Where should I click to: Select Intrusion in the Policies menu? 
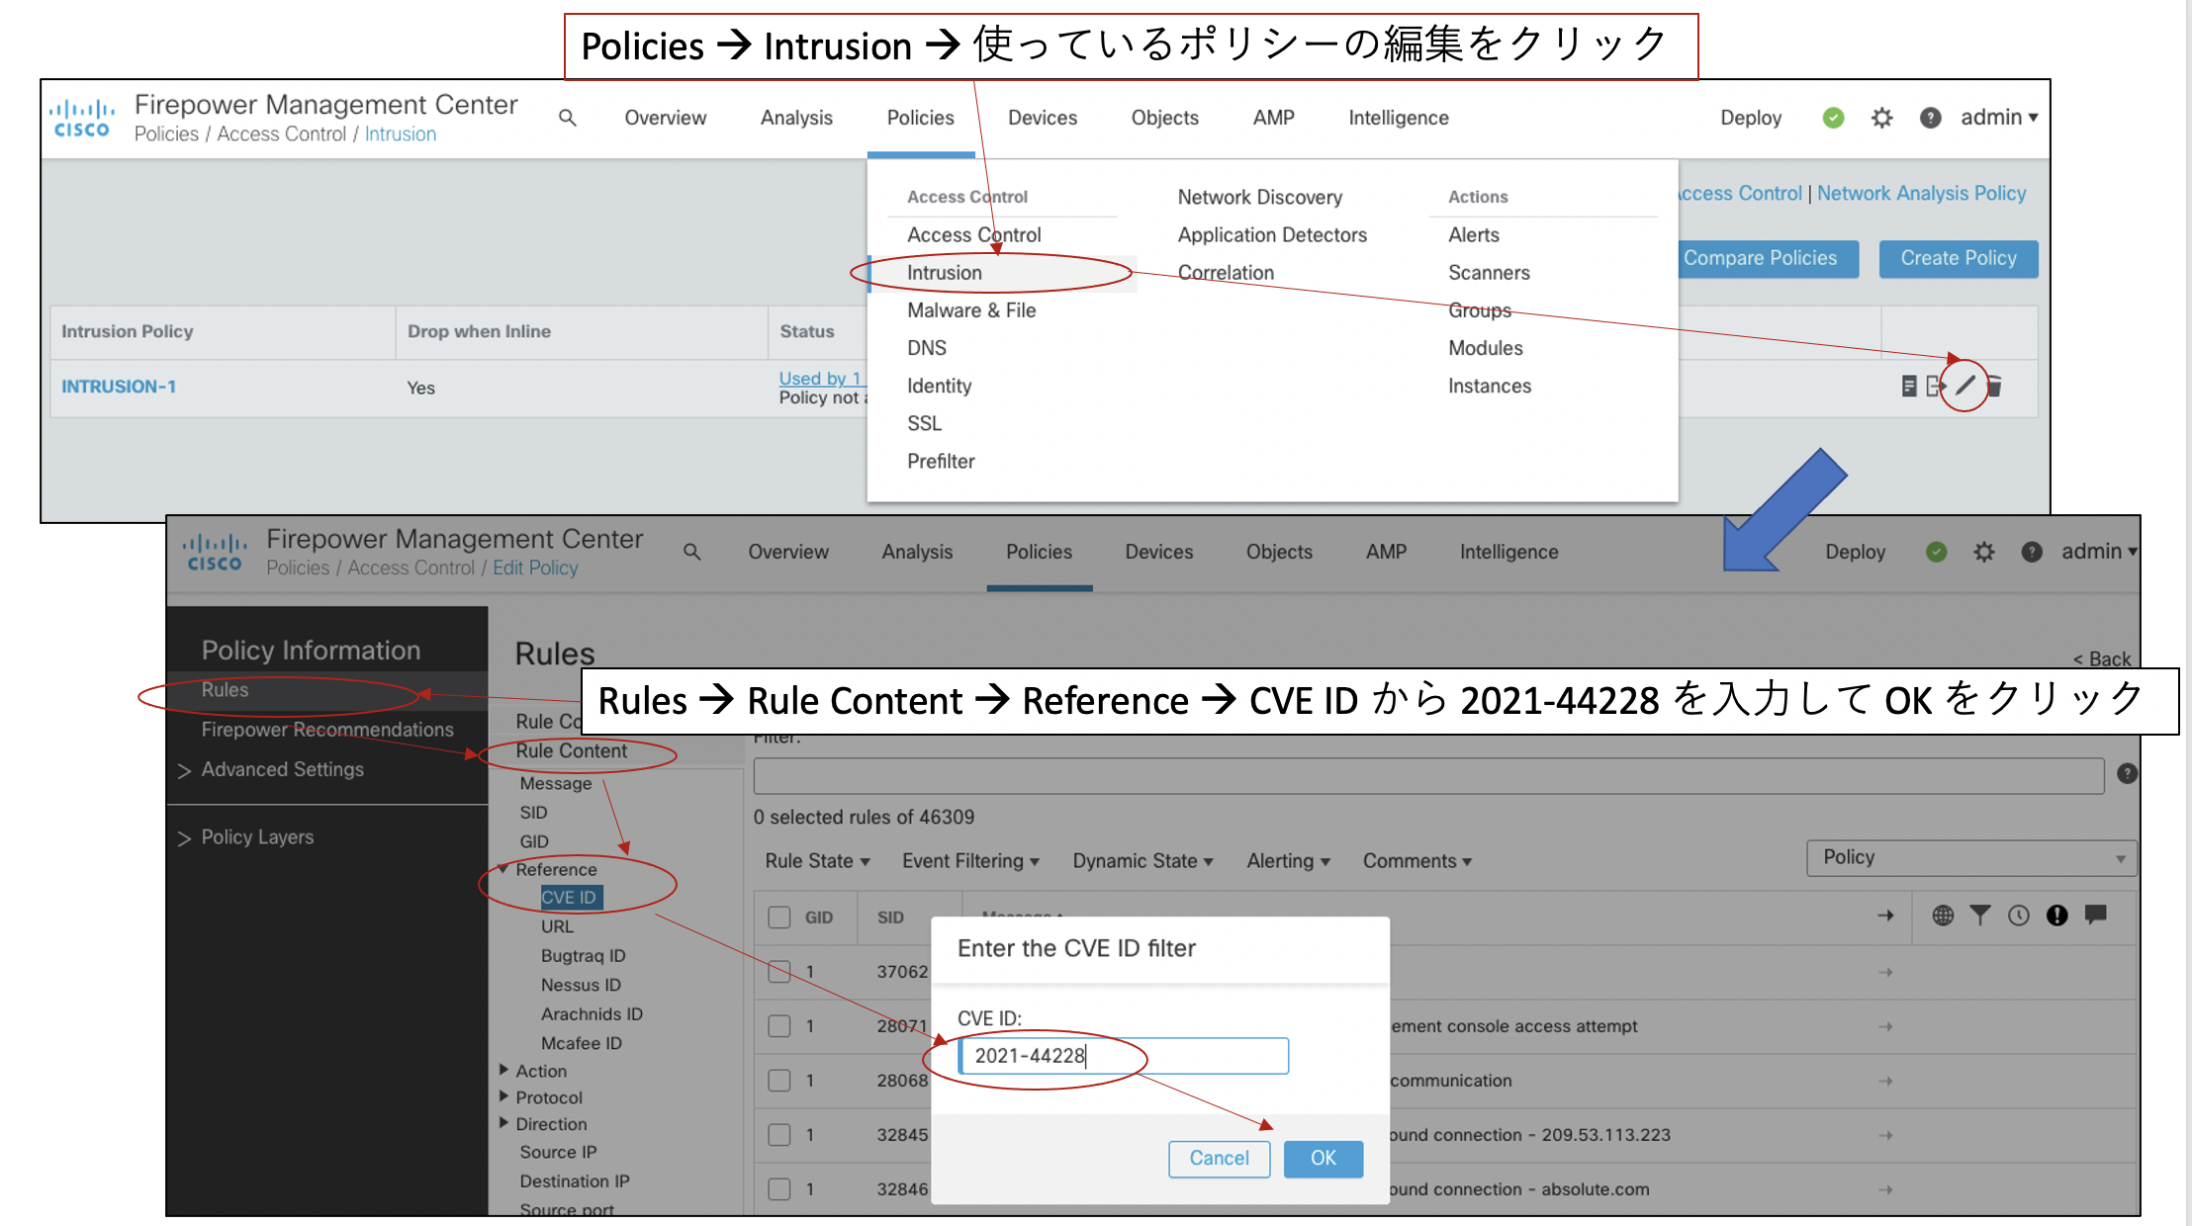945,273
